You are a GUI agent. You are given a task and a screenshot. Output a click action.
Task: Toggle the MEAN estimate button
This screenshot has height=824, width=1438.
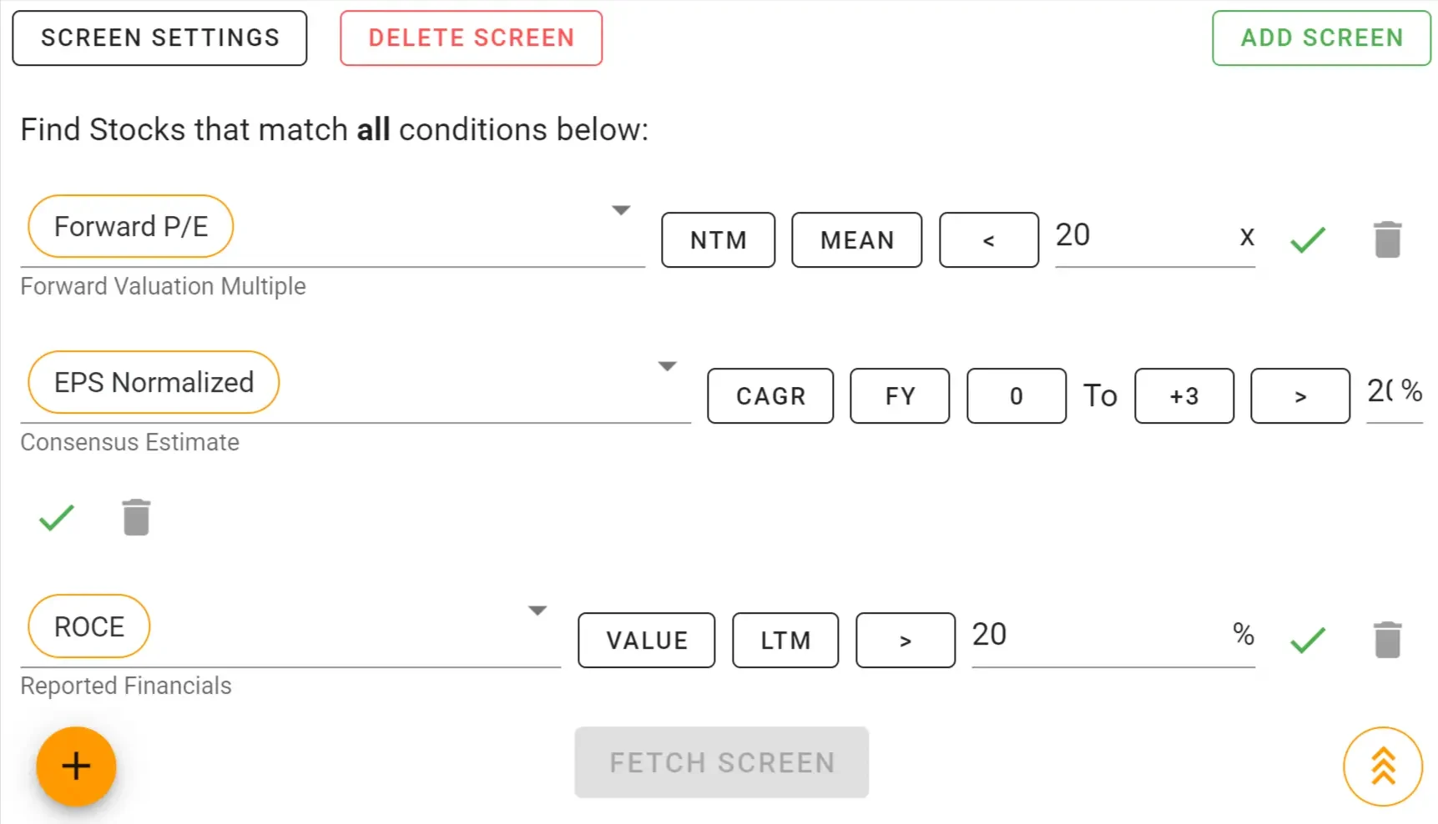[x=856, y=240]
